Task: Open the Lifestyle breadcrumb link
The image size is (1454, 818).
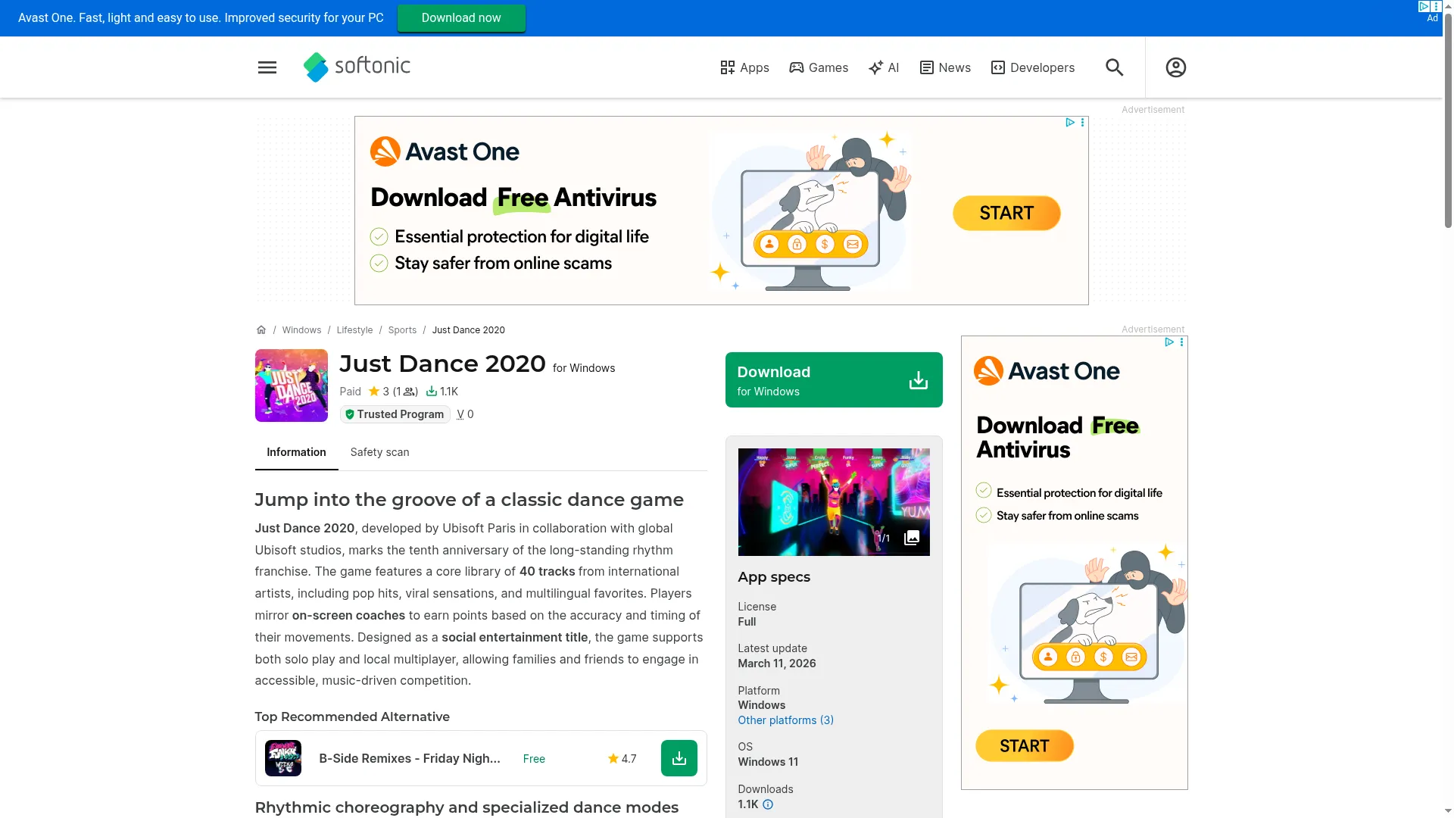Action: click(x=354, y=330)
